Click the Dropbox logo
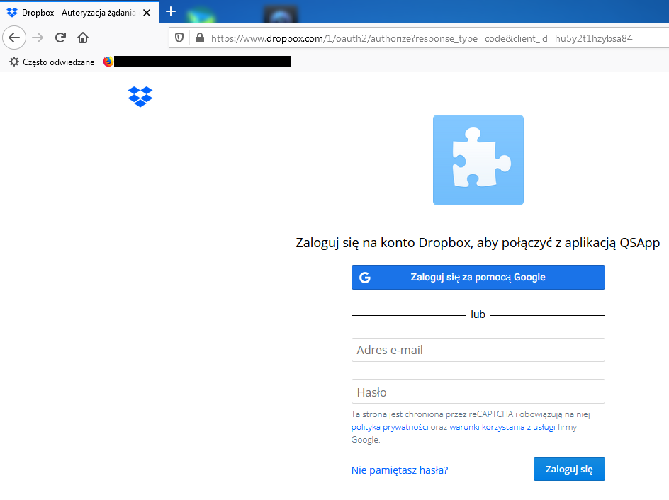This screenshot has width=669, height=500. [140, 97]
